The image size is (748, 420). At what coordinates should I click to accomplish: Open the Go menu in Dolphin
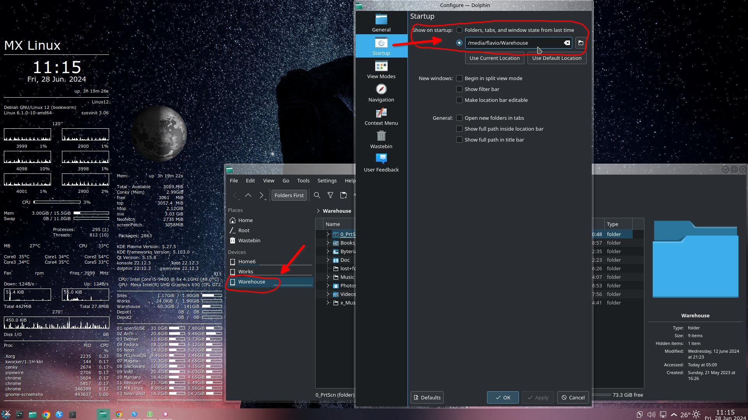[x=286, y=180]
